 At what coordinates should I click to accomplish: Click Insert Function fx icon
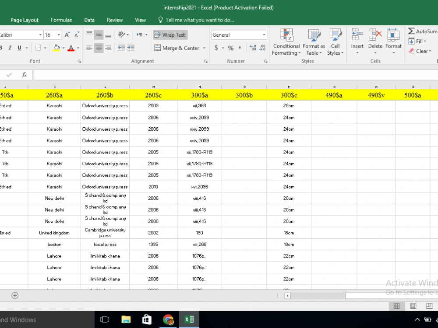[x=24, y=75]
